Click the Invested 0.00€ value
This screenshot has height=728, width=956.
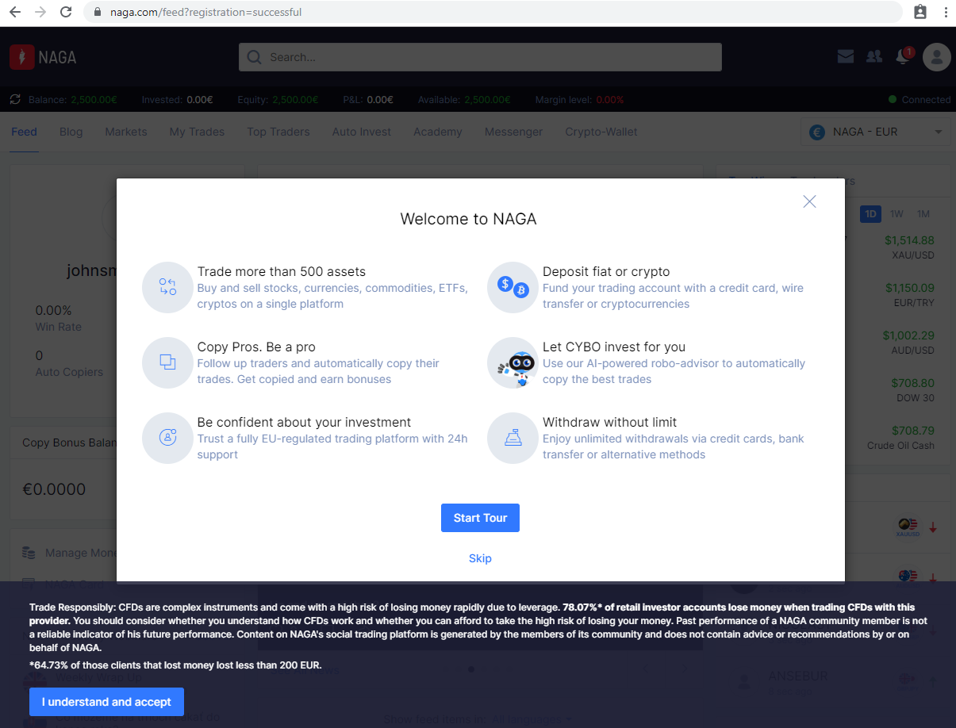pos(199,100)
